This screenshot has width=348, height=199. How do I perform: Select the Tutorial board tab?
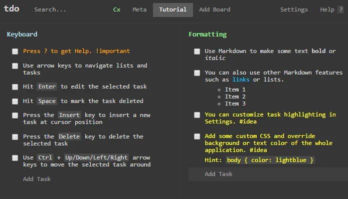(x=173, y=9)
